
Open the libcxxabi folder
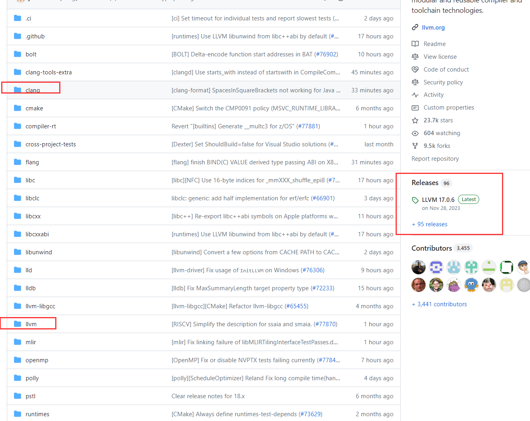37,234
